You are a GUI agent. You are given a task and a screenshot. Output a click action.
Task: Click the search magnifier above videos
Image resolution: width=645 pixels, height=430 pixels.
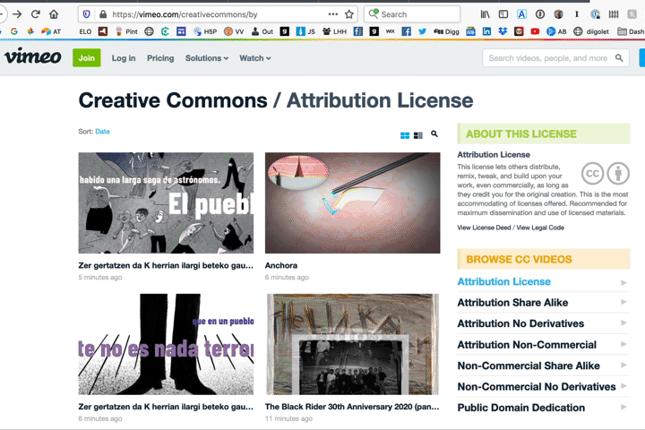click(434, 134)
